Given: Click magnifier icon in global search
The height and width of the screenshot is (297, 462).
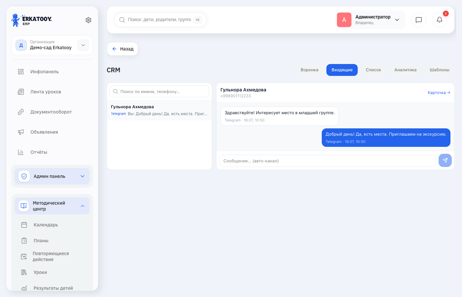Looking at the screenshot, I should 122,20.
